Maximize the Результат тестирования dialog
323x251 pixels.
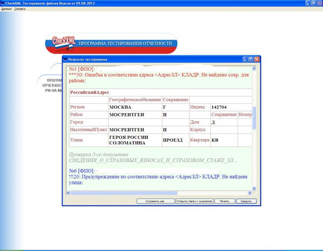pyautogui.click(x=251, y=59)
